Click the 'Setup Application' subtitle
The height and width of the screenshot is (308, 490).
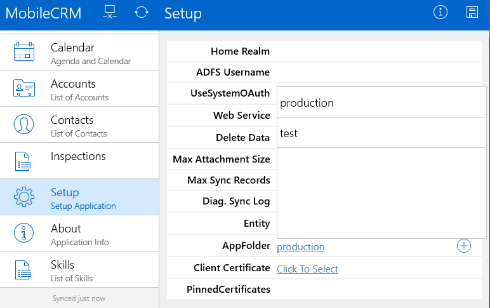[83, 206]
